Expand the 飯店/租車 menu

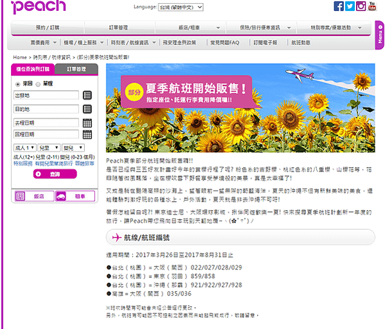tap(191, 28)
